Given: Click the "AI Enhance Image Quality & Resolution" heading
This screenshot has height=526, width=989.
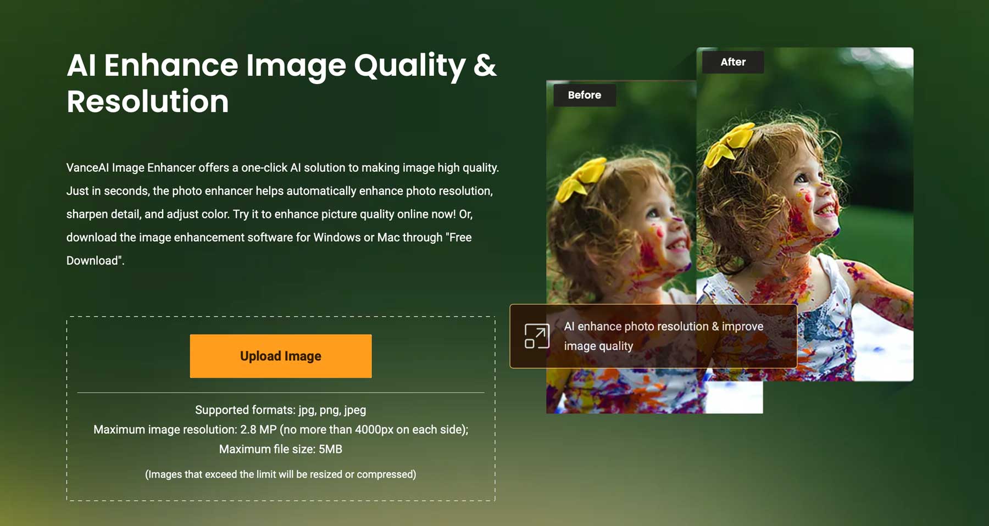Looking at the screenshot, I should [281, 83].
